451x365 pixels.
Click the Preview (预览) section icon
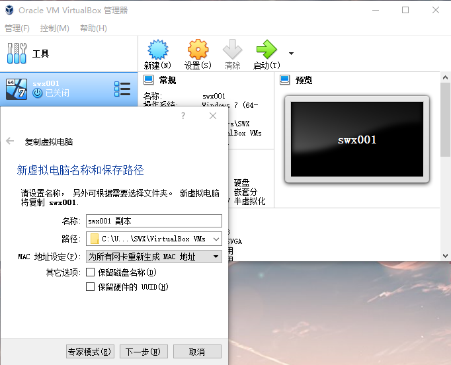point(285,80)
